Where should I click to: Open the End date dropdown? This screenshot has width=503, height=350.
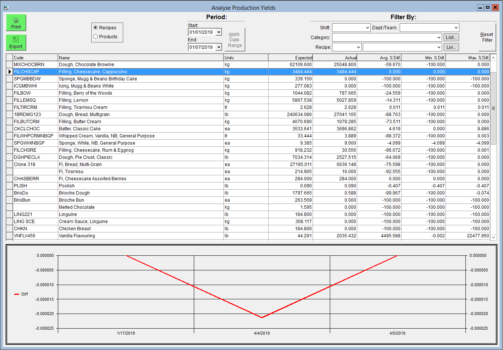point(219,47)
